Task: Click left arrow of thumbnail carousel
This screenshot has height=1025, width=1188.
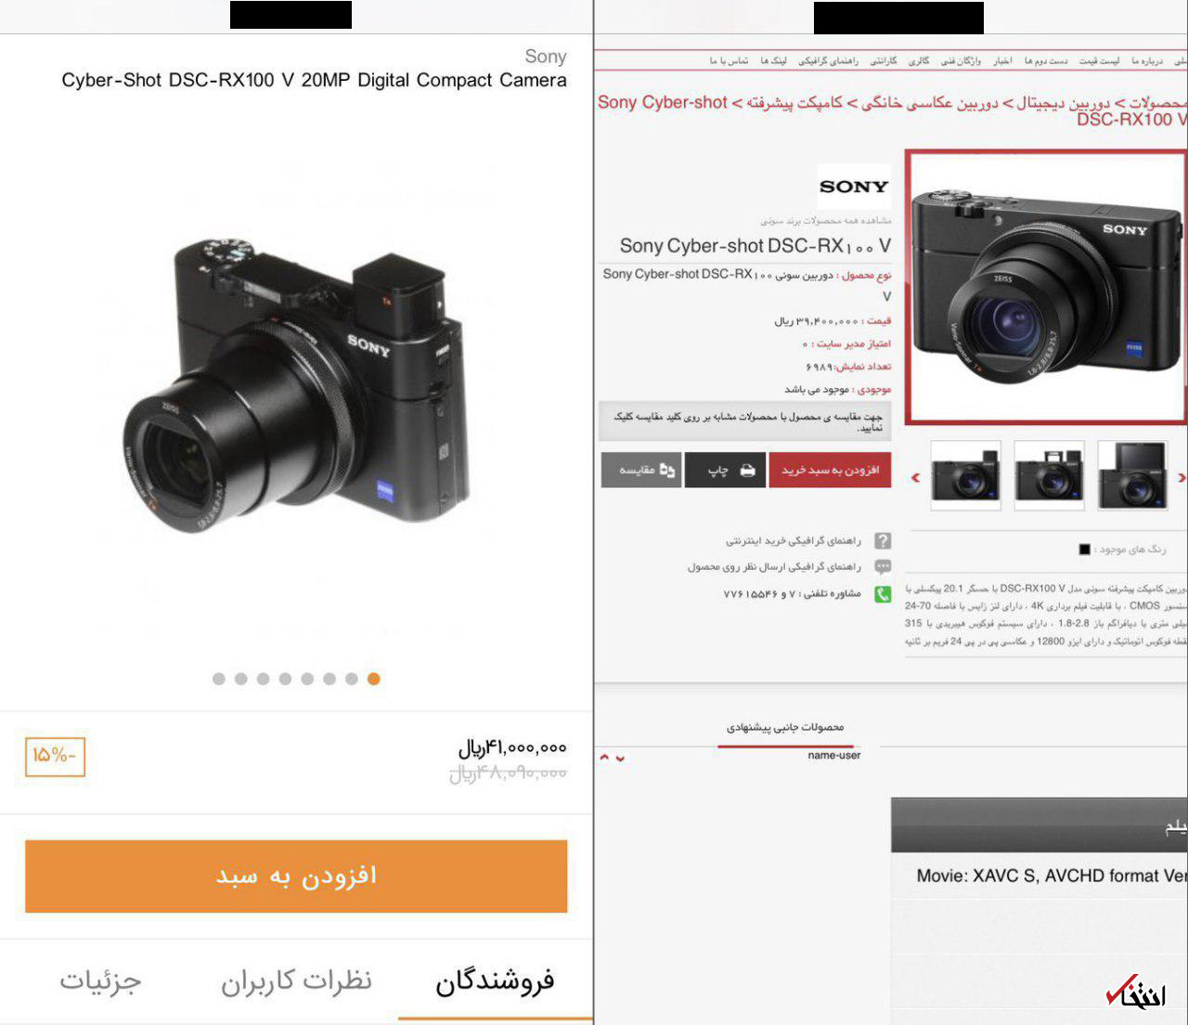Action: [x=915, y=477]
